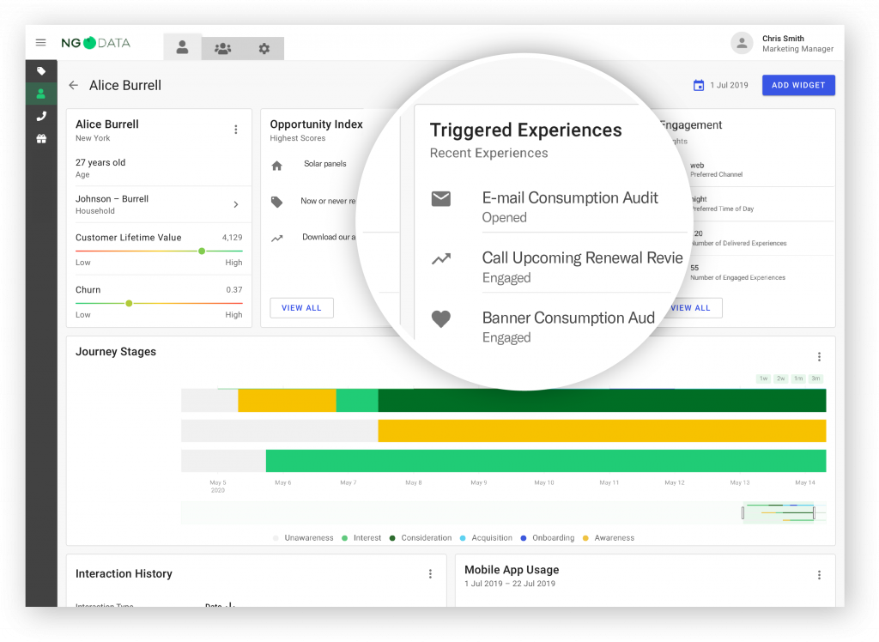Viewport: 879px width, 642px height.
Task: Click tag icon beside Now or never
Action: 277,202
